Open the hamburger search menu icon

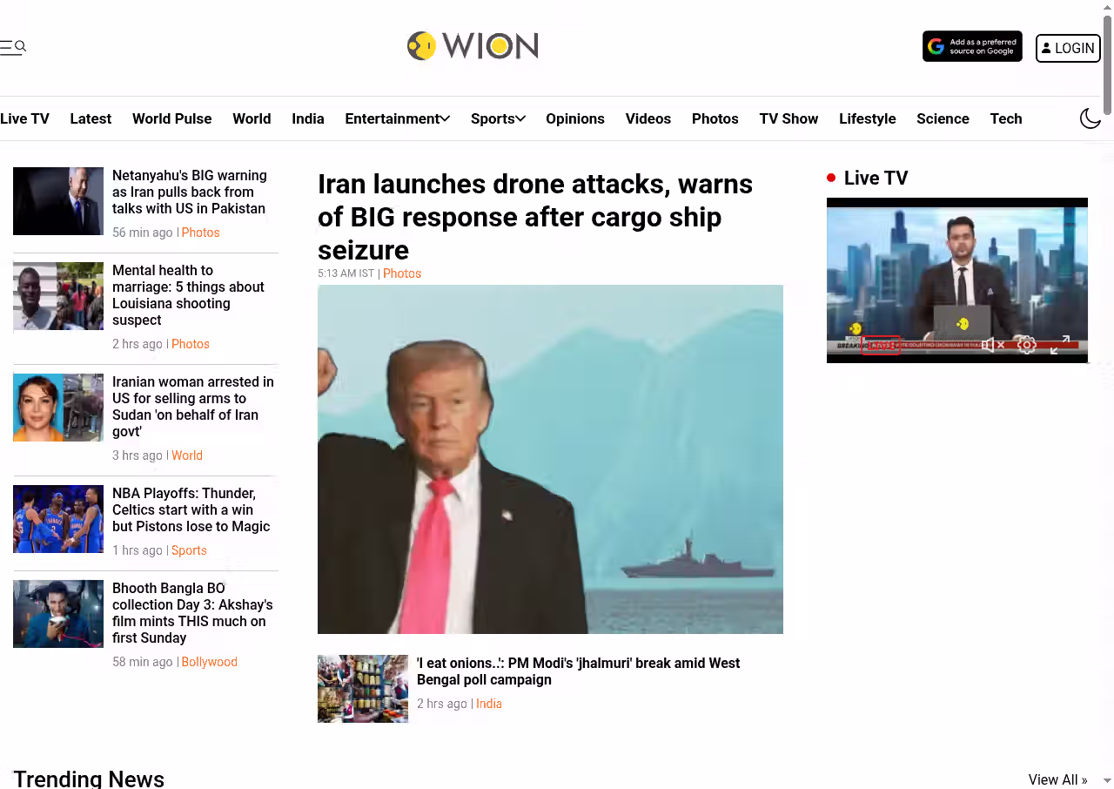pyautogui.click(x=13, y=47)
